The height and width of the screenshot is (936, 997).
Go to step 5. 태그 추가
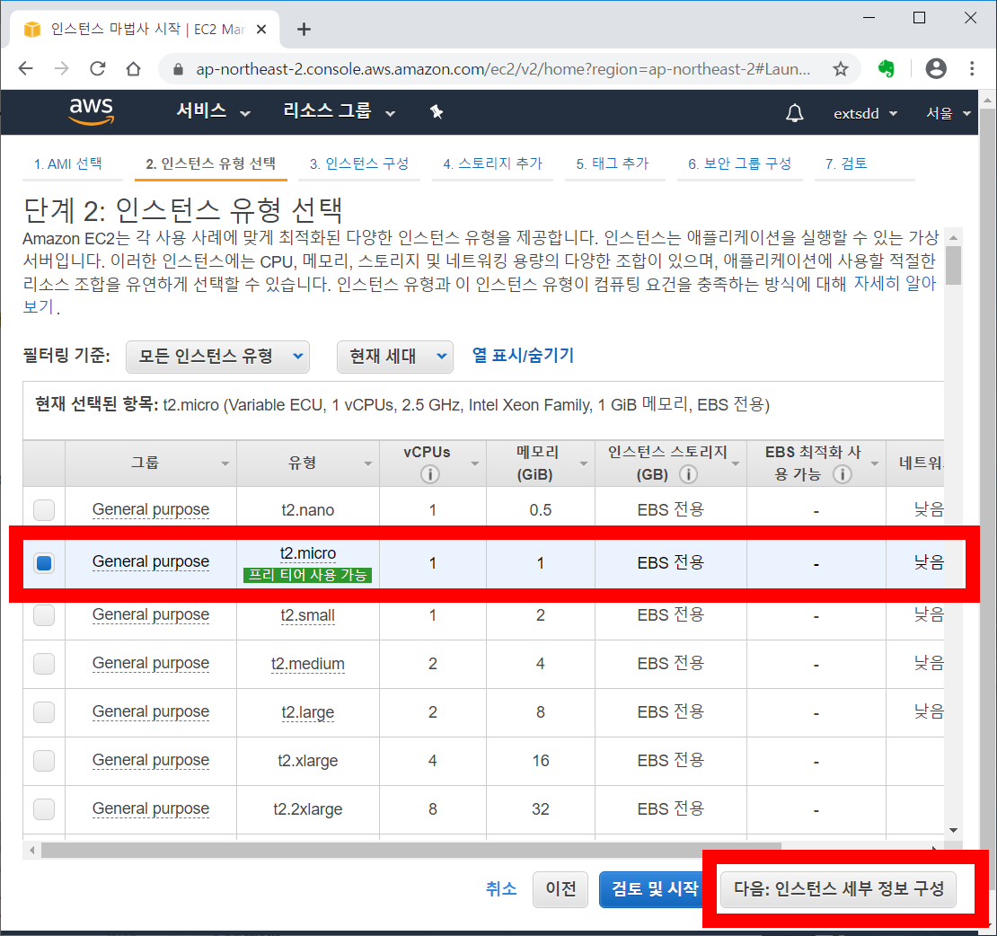613,164
